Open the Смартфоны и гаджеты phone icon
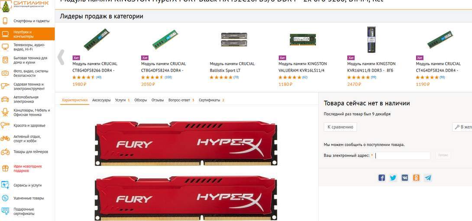 pyautogui.click(x=5, y=21)
